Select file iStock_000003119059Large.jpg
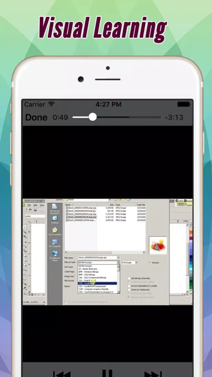 [81, 208]
